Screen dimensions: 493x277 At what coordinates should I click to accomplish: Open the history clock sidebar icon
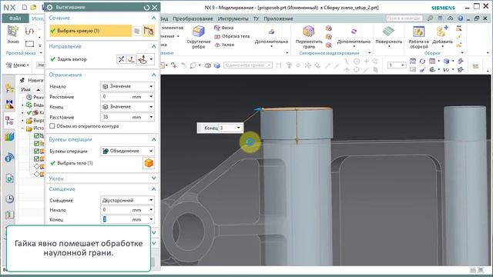pyautogui.click(x=10, y=199)
